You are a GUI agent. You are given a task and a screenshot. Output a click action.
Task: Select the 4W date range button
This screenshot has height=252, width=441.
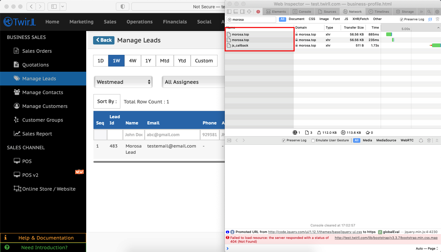tap(132, 61)
